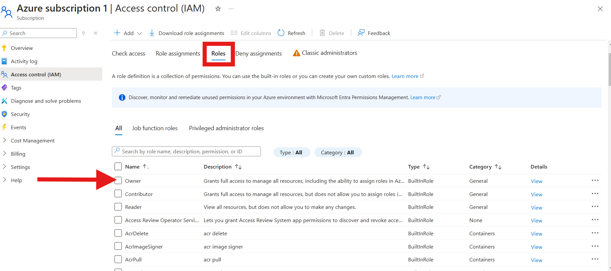Sort by Description column arrows

[x=238, y=167]
